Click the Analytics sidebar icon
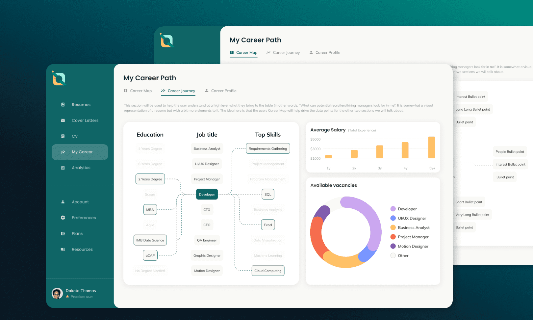This screenshot has width=533, height=320. click(63, 168)
